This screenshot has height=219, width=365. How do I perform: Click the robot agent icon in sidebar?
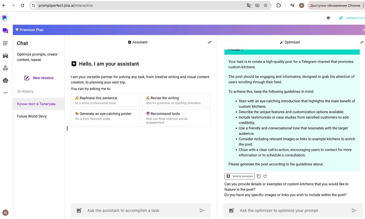click(x=5, y=80)
